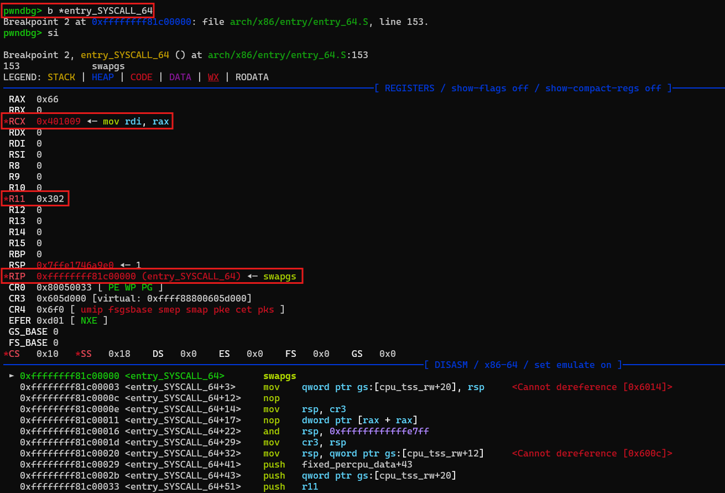The height and width of the screenshot is (493, 725).
Task: Click the arrow after the RSP address
Action: click(x=125, y=266)
